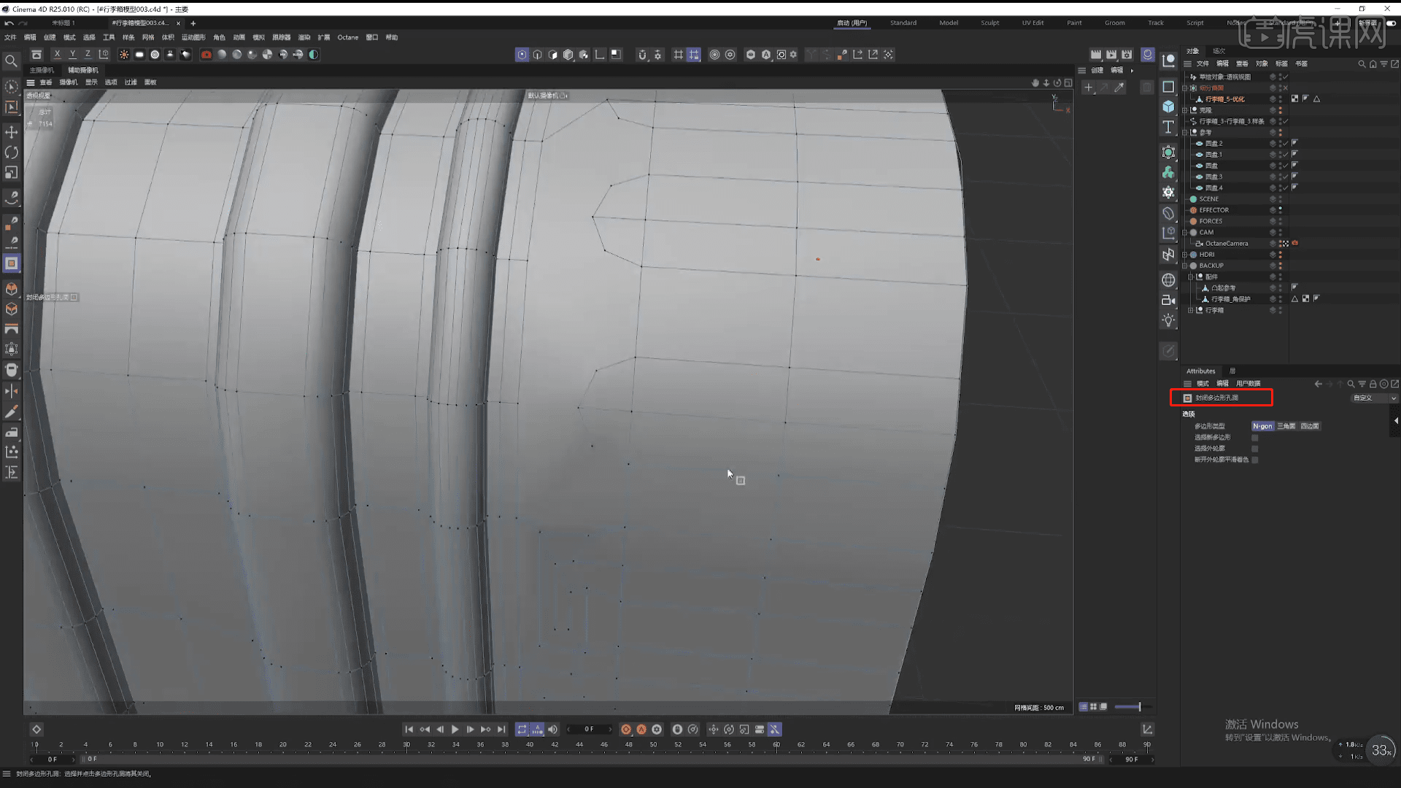Collapse the 参考 tree node
The height and width of the screenshot is (788, 1401).
point(1185,132)
